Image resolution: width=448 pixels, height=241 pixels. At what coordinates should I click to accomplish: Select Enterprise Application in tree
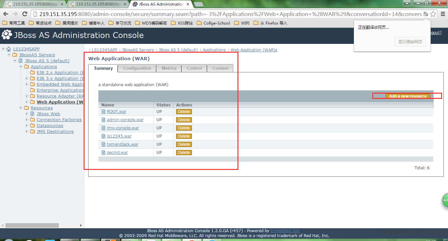coord(60,90)
